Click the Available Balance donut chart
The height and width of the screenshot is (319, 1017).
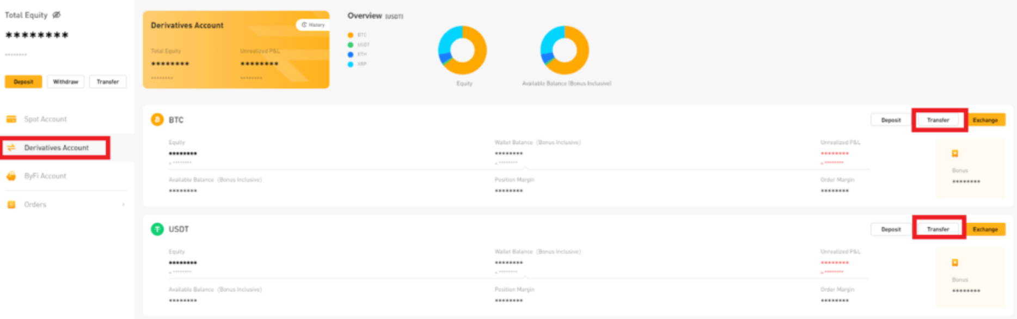[565, 50]
